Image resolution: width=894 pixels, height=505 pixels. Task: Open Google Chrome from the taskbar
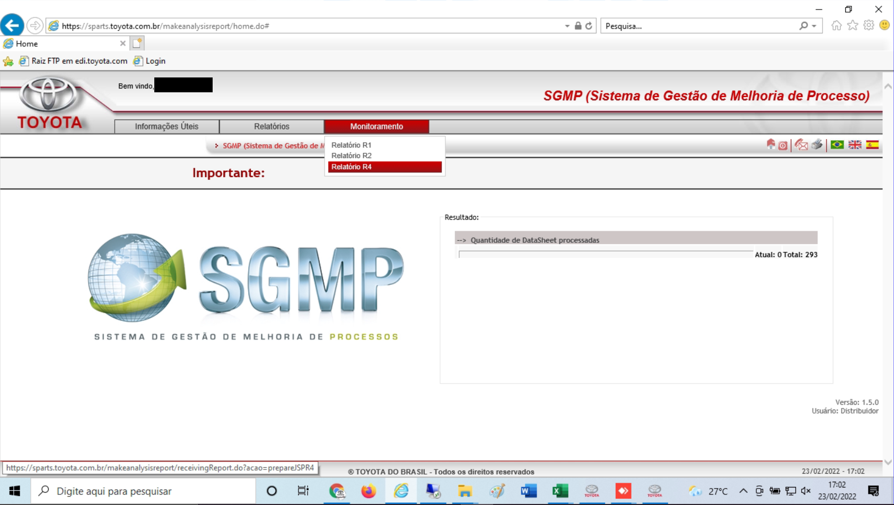(x=337, y=491)
